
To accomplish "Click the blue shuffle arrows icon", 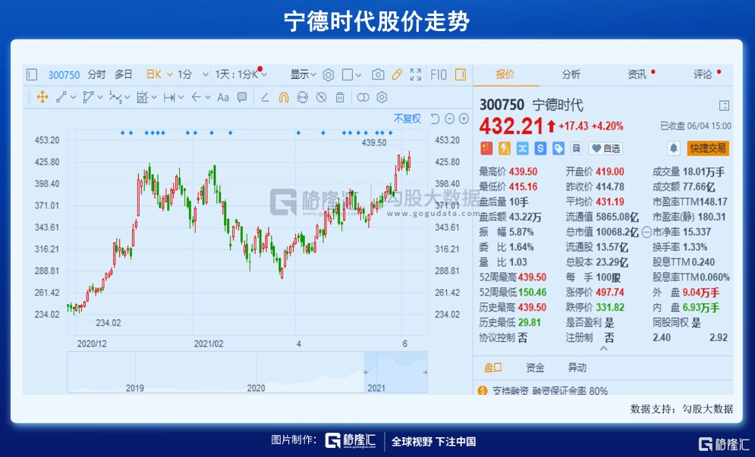I will coord(523,149).
